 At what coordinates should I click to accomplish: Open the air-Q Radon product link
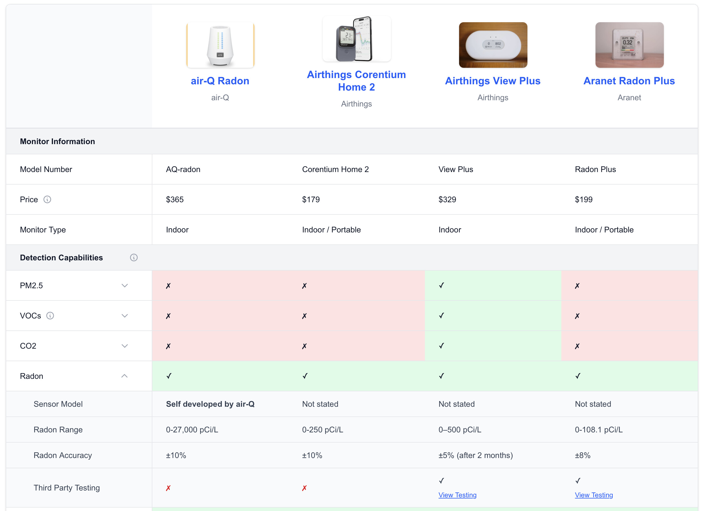click(220, 81)
